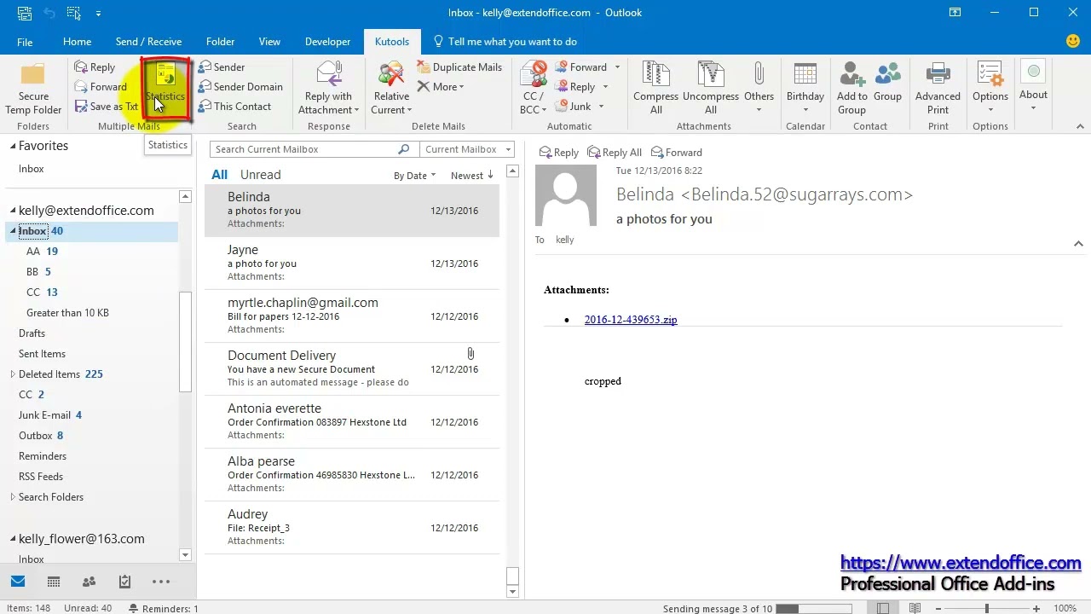The height and width of the screenshot is (614, 1091).
Task: Reply from the reading pane
Action: click(x=559, y=153)
